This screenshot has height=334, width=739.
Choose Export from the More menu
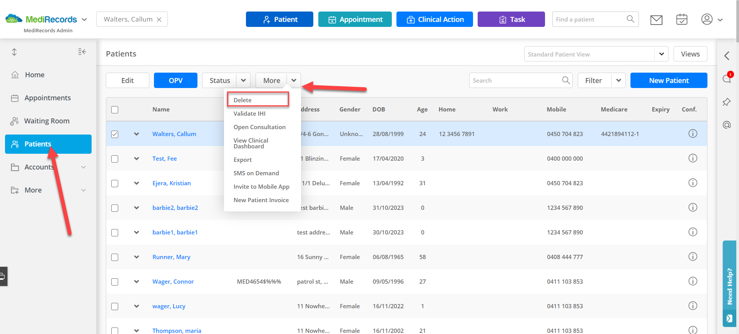242,160
